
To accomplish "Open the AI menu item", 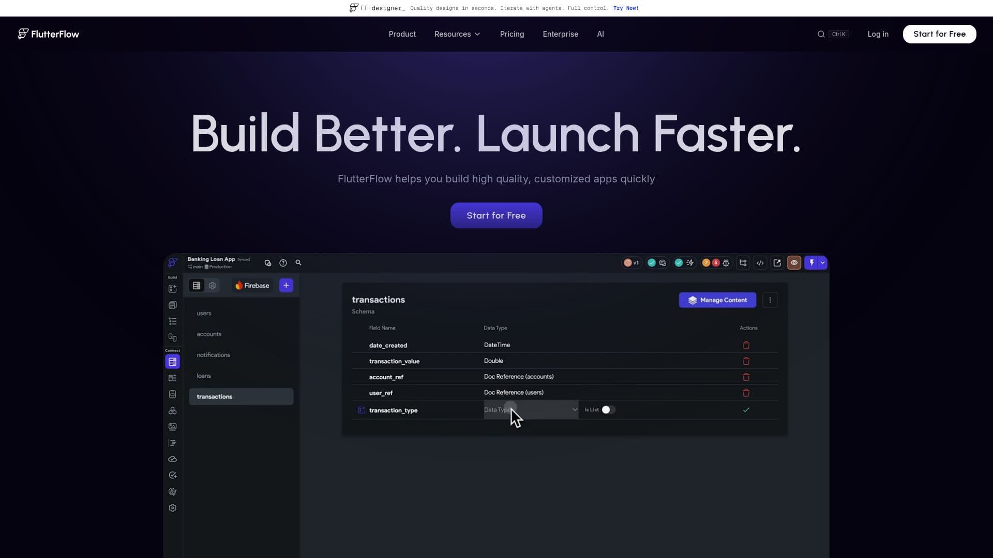I will point(600,34).
